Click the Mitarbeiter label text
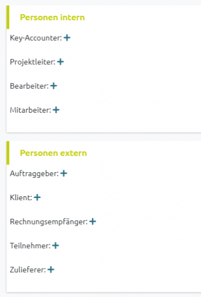 click(30, 110)
